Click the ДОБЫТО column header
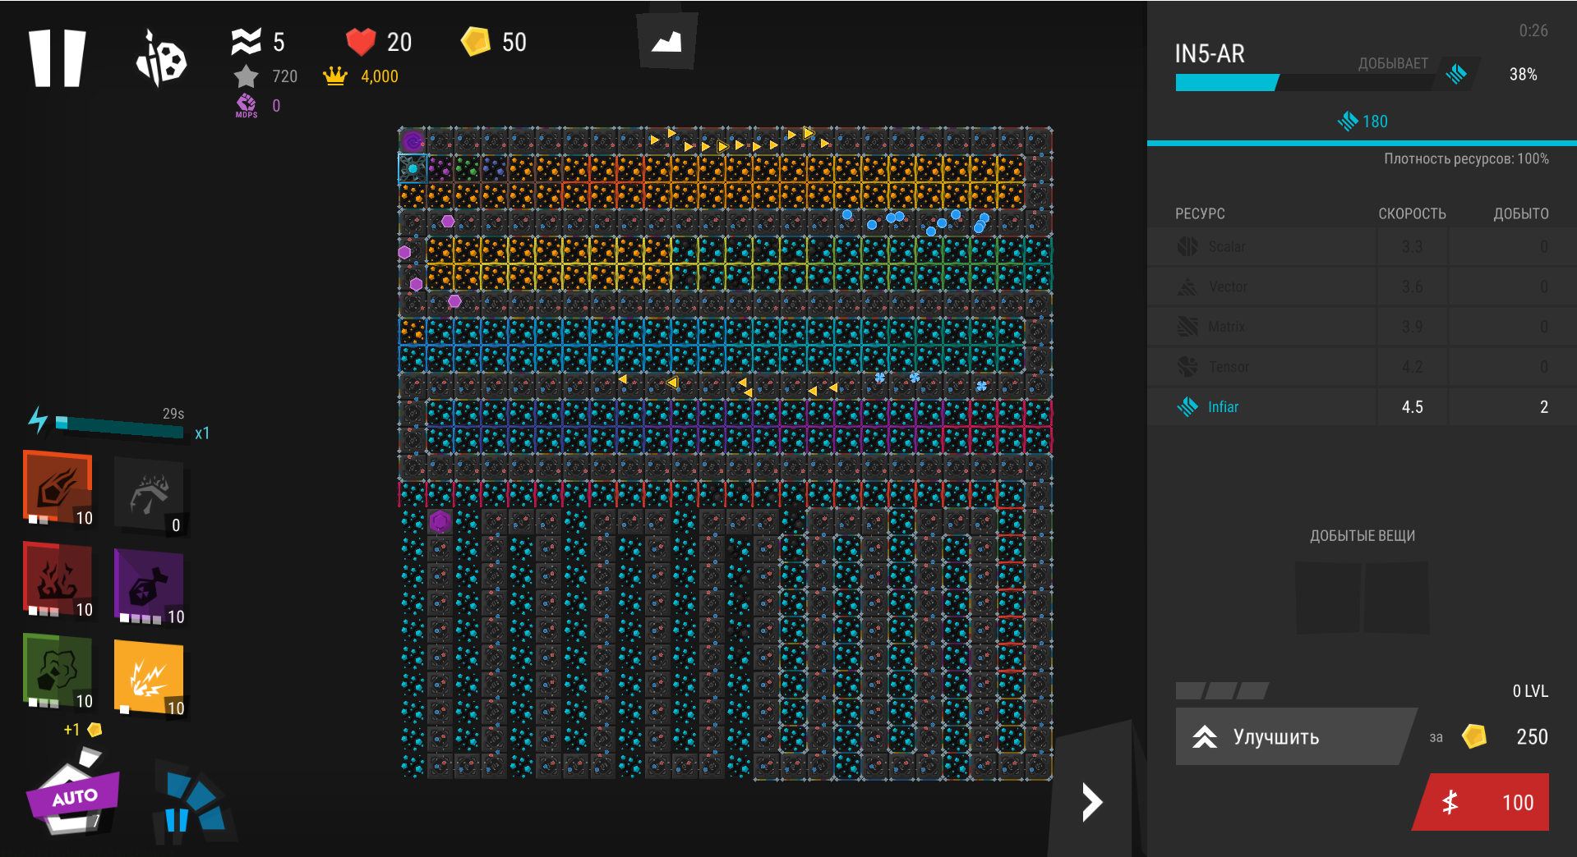 [1521, 214]
